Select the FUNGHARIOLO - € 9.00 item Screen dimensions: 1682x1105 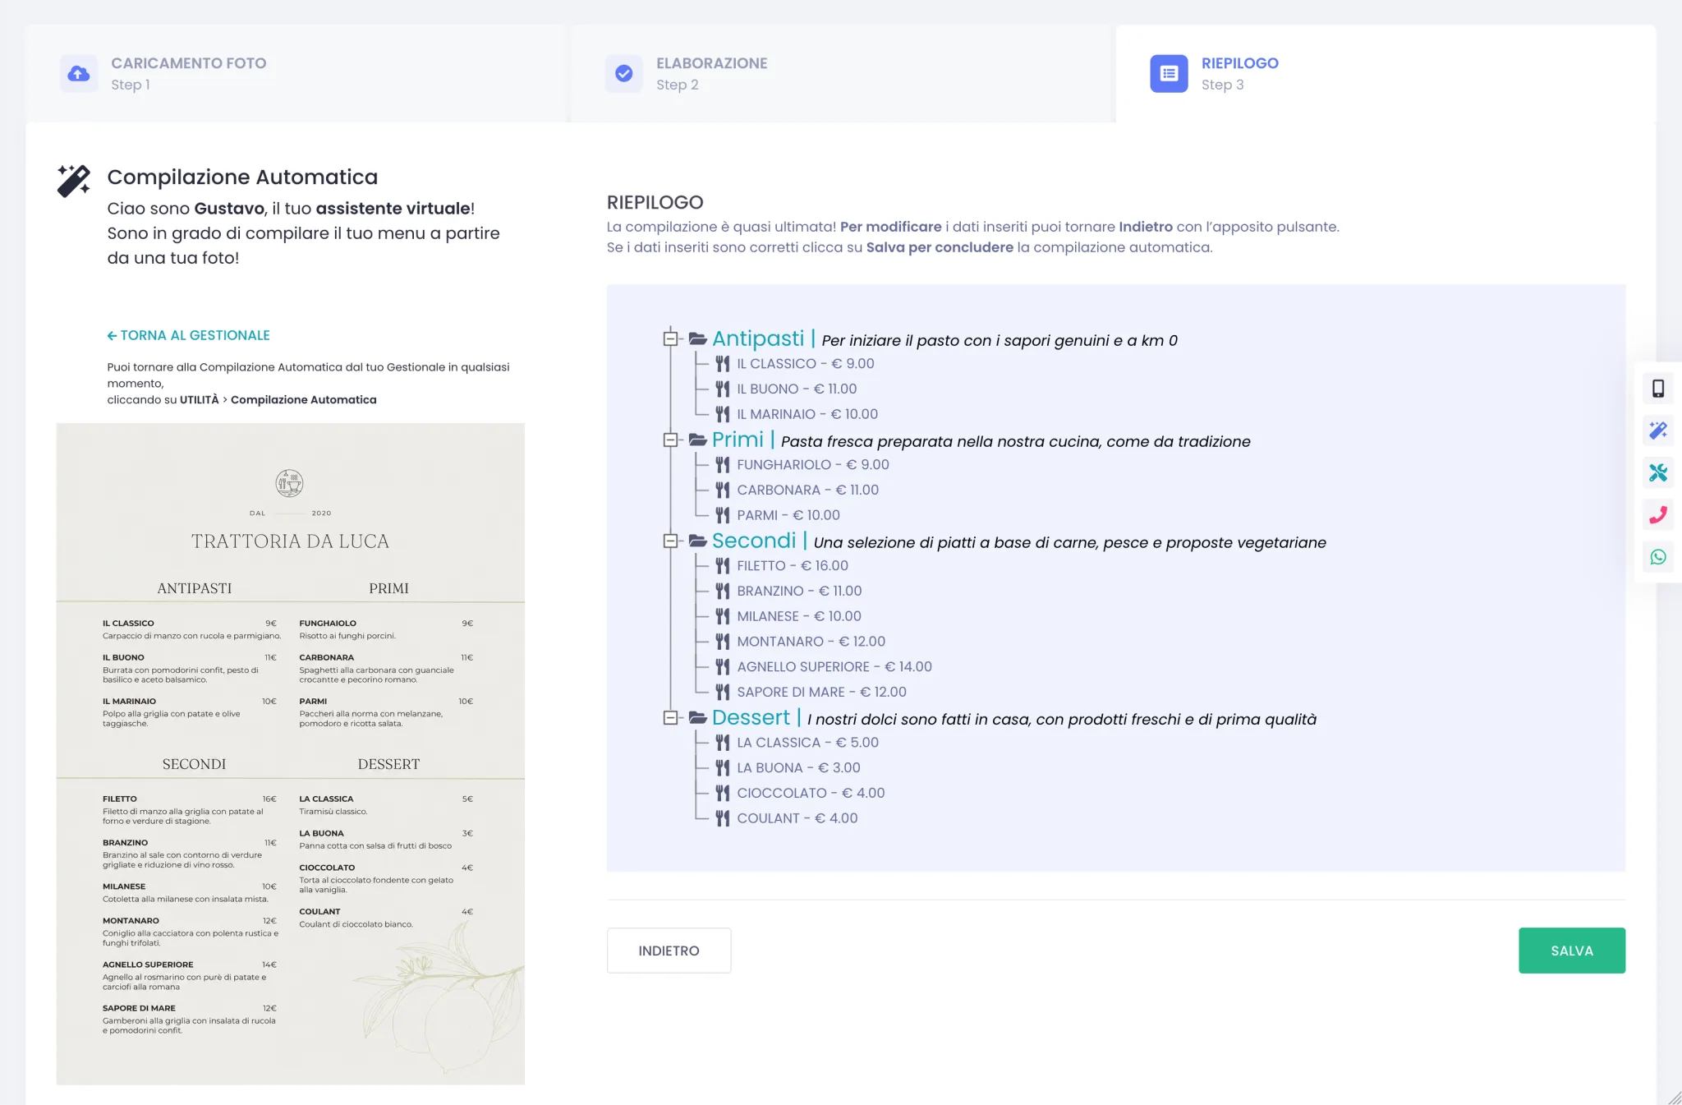pyautogui.click(x=813, y=465)
